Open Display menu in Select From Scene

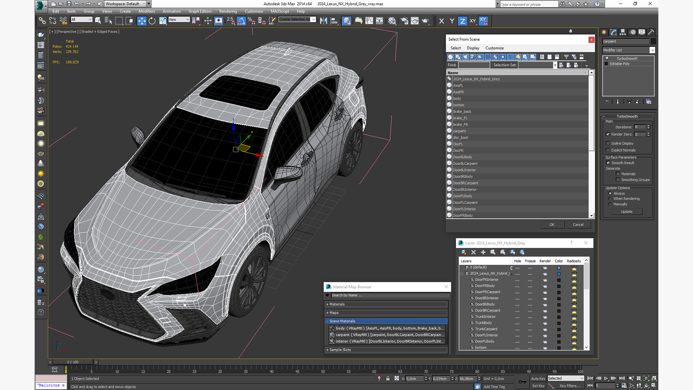click(473, 48)
